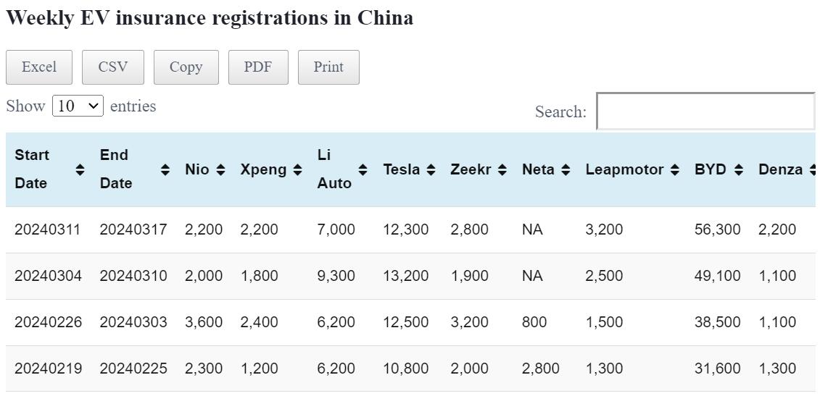
Task: Click the Nio column sort icon
Action: tap(220, 169)
